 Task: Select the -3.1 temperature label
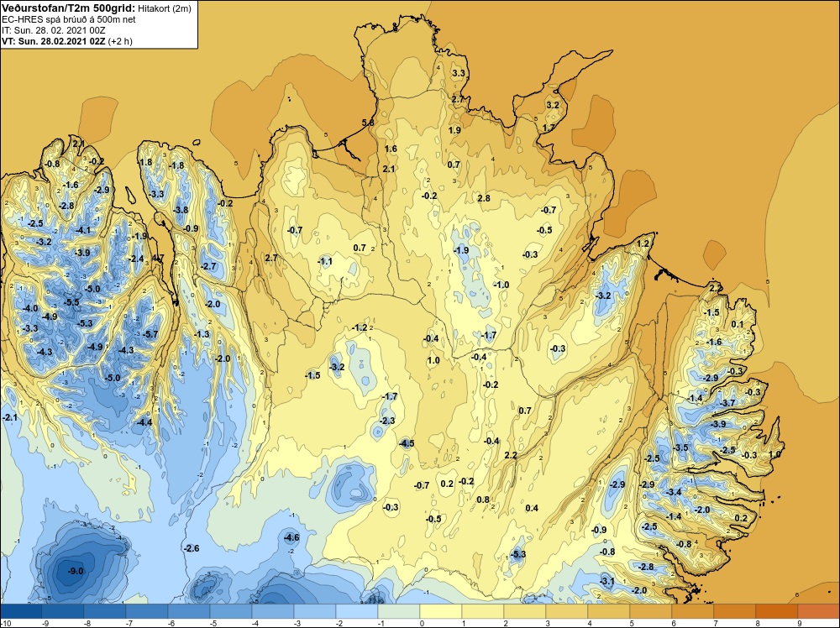click(607, 581)
